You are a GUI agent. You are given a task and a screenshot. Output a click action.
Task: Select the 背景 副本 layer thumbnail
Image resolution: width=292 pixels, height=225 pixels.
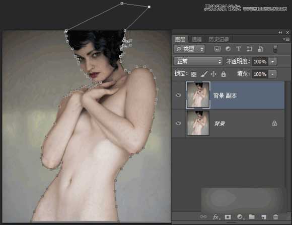pos(198,95)
